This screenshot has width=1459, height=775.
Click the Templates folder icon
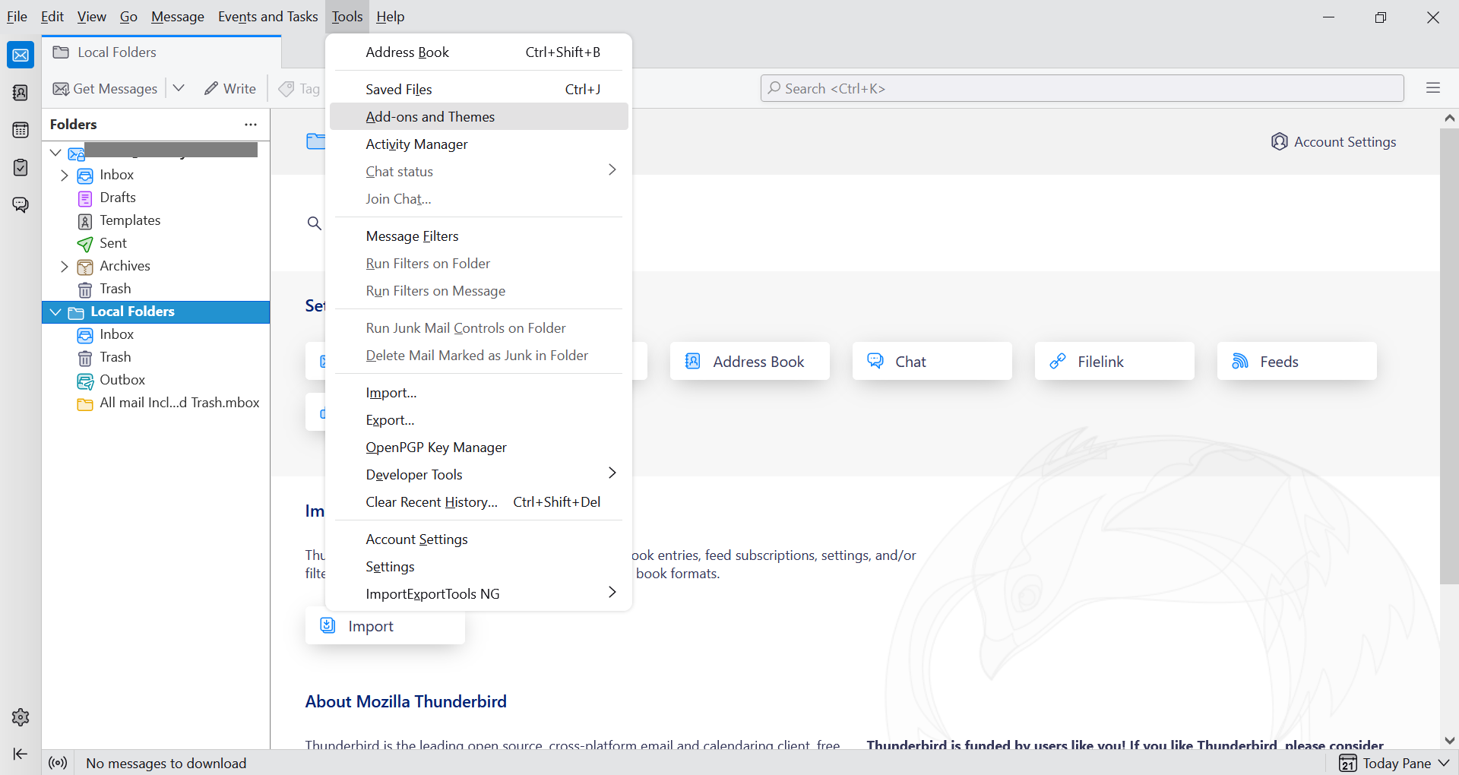tap(85, 221)
